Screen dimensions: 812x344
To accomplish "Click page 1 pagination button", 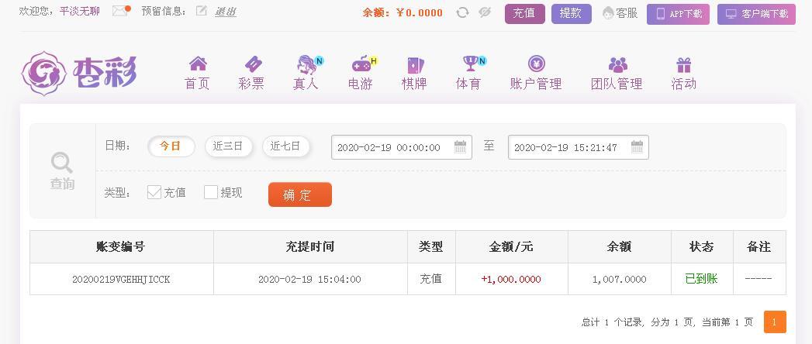I will coord(775,322).
